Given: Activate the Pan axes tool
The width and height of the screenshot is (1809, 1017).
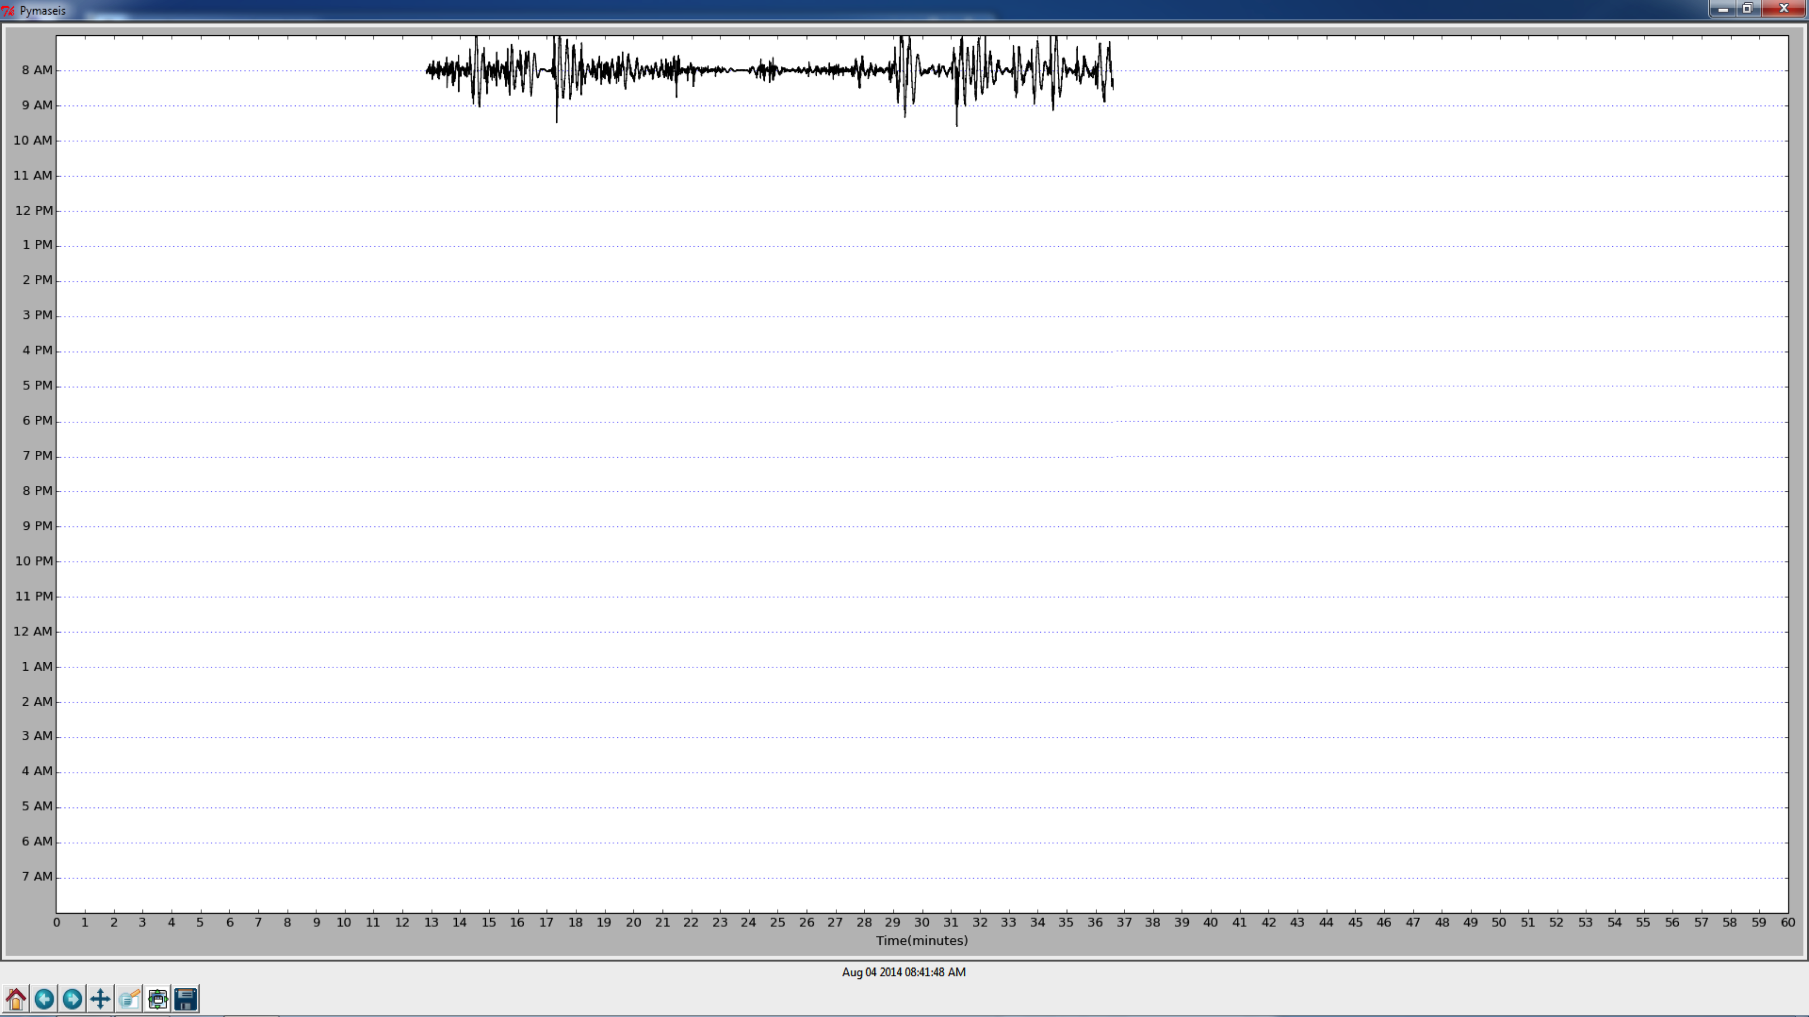Looking at the screenshot, I should (100, 999).
